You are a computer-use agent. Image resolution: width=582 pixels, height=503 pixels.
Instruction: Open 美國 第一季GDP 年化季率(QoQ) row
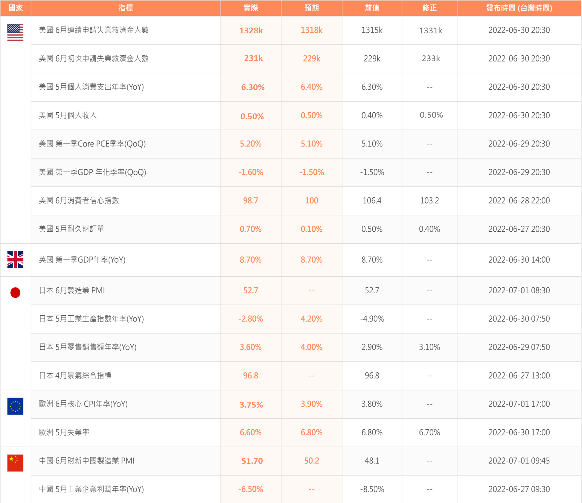92,172
